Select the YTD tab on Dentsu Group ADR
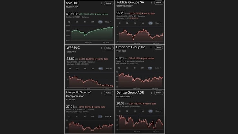Image resolution: width=238 pixels, height=134 pixels. (x=150, y=111)
